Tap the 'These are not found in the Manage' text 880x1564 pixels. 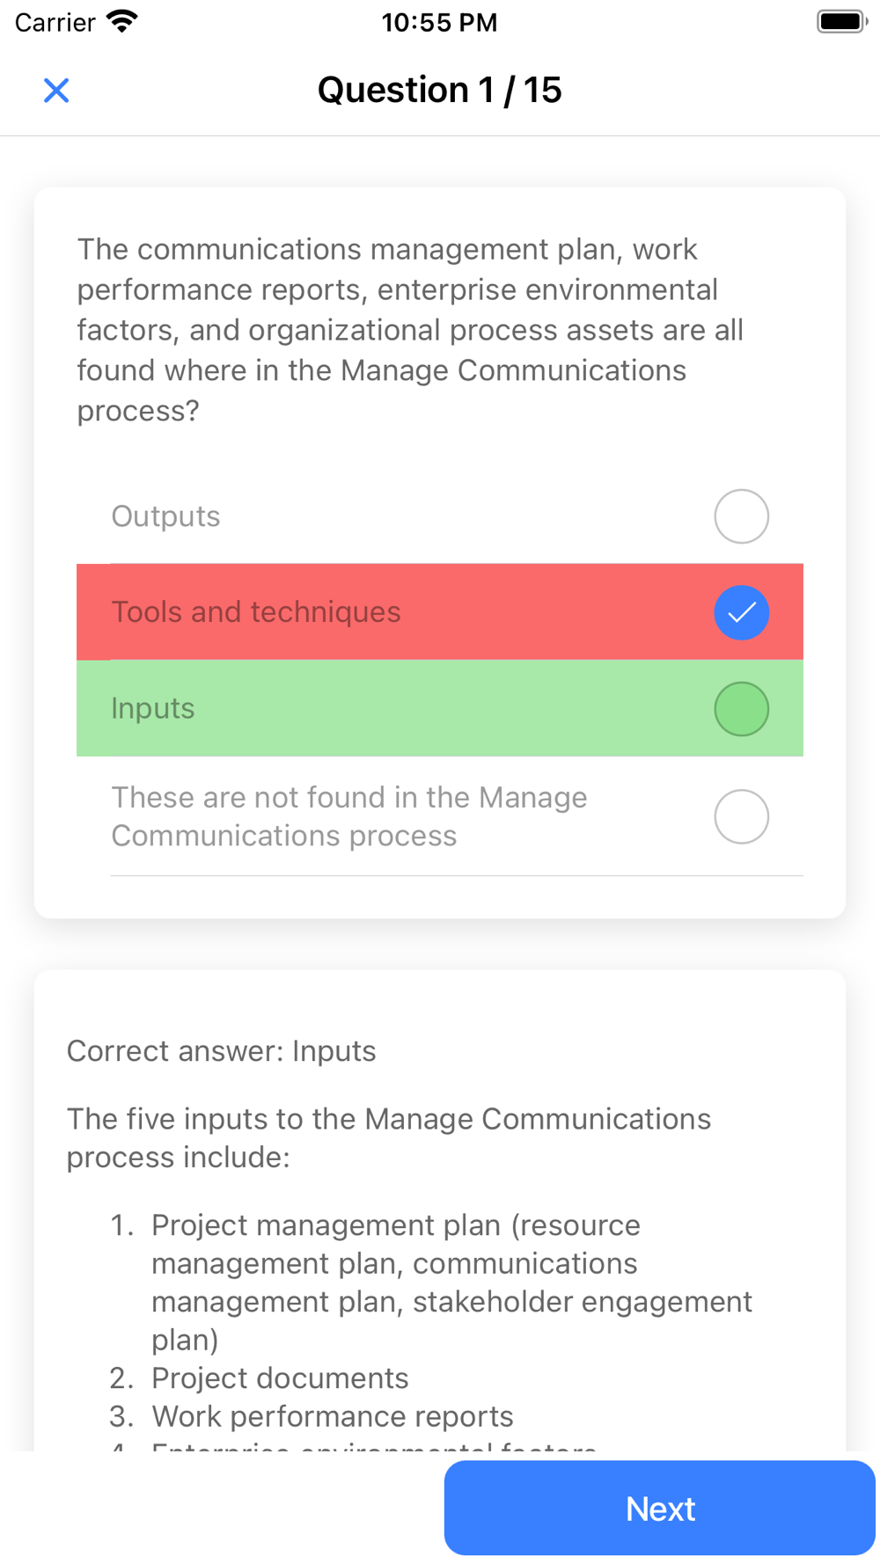[x=349, y=798]
